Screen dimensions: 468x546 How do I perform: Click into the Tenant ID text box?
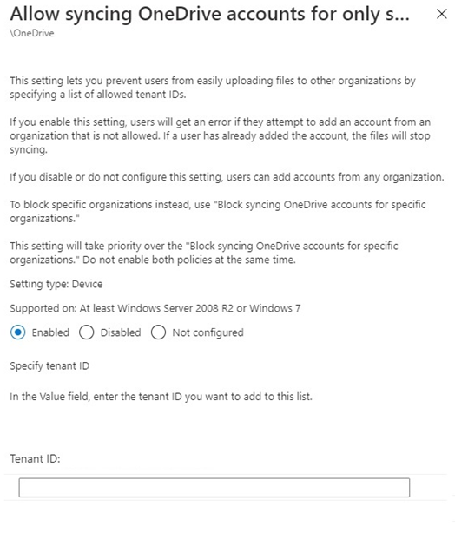[x=214, y=488]
